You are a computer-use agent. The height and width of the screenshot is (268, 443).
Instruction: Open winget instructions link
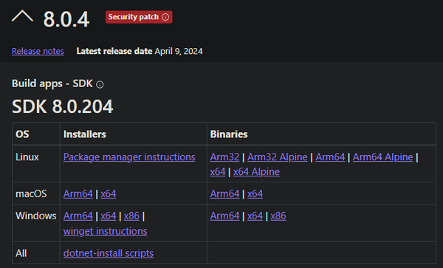[x=105, y=231]
